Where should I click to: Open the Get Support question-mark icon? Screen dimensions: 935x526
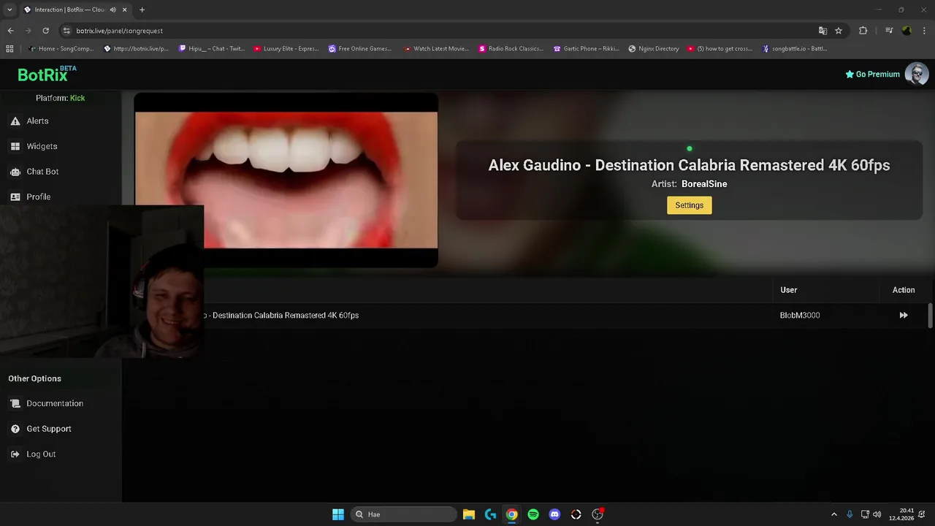(x=15, y=429)
